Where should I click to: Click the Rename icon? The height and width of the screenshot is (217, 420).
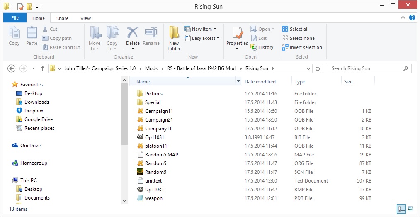(x=151, y=32)
